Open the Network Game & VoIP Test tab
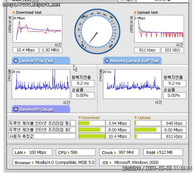This screenshot has width=195, height=173. coord(132,61)
